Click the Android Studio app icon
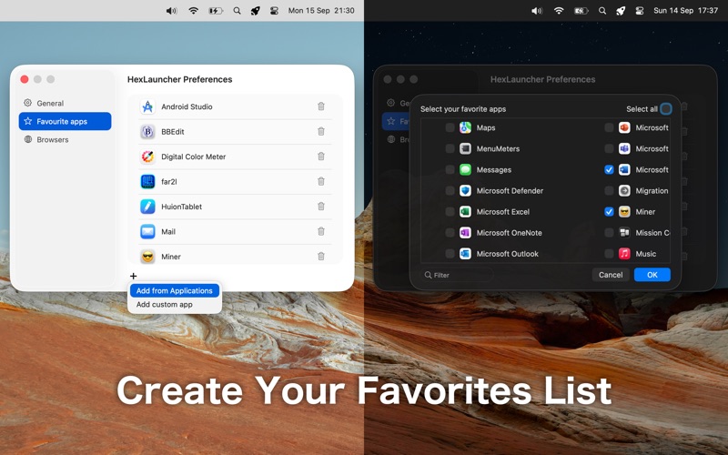Viewport: 728px width, 455px height. (147, 106)
